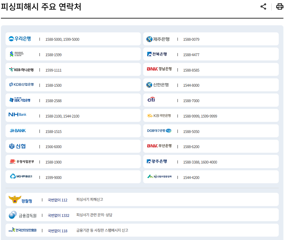Click the share icon at top right

click(263, 6)
